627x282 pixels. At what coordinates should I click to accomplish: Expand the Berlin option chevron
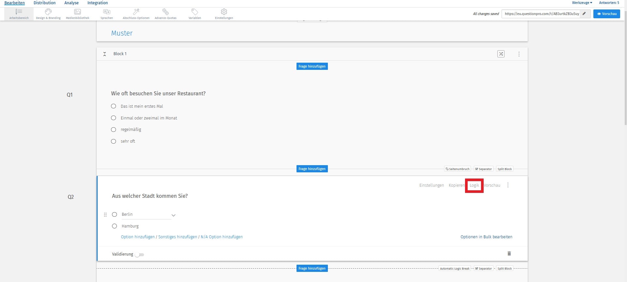pyautogui.click(x=173, y=215)
